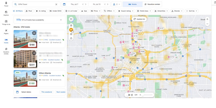This screenshot has height=108, width=216.
Task: Save the first $188 hotel bookmark
Action: pos(34,33)
